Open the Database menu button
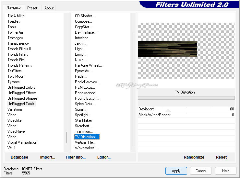This screenshot has width=240, height=178. 19,157
